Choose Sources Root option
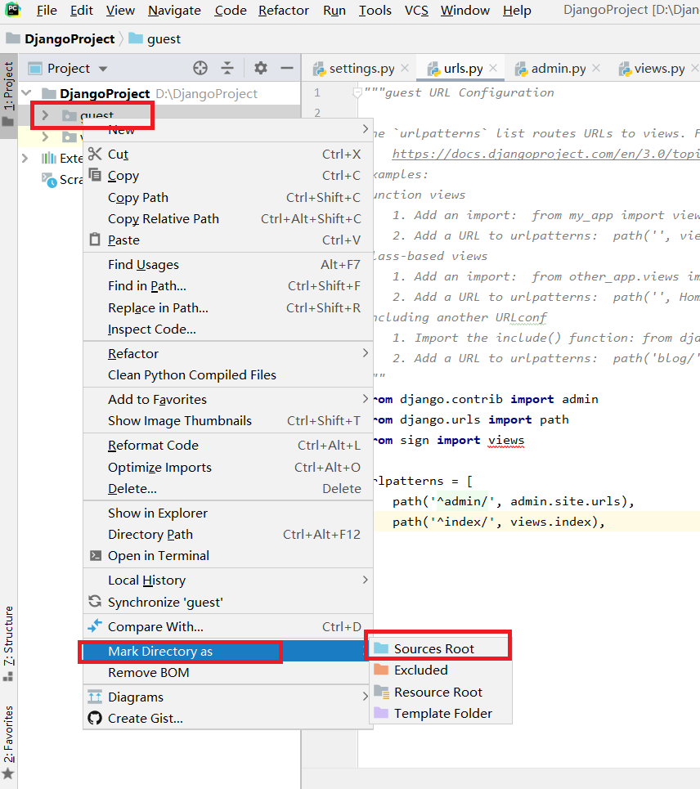Image resolution: width=700 pixels, height=789 pixels. [x=441, y=648]
